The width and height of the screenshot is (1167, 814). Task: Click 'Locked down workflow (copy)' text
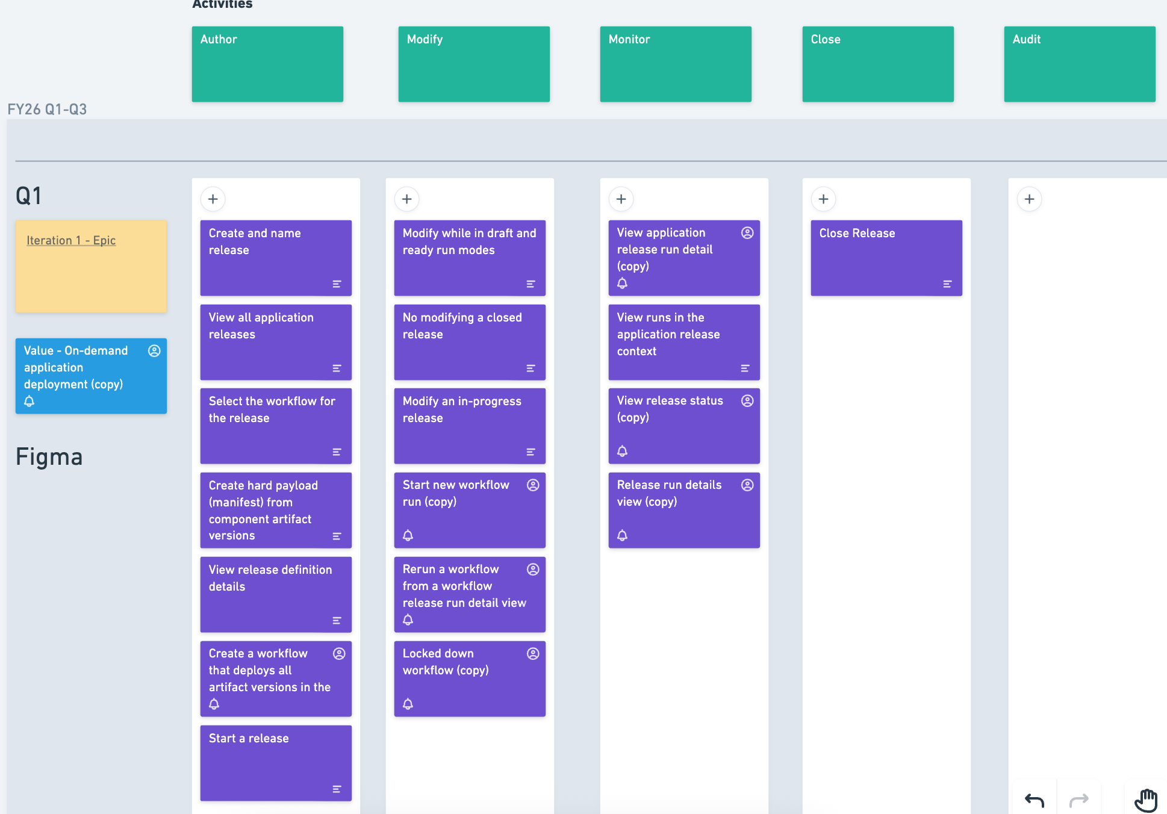446,662
